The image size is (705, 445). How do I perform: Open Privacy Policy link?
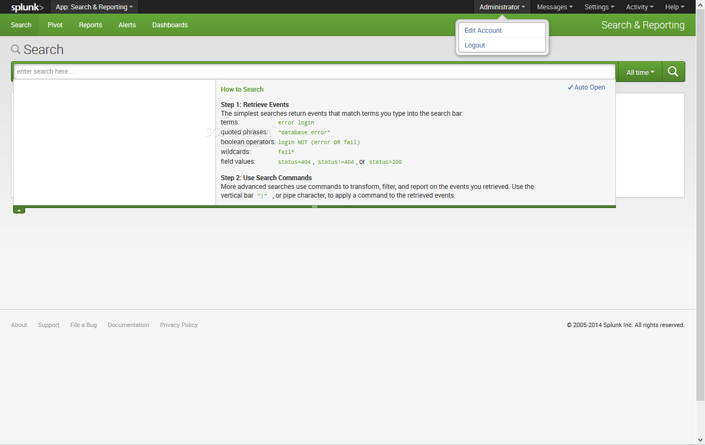click(x=179, y=325)
